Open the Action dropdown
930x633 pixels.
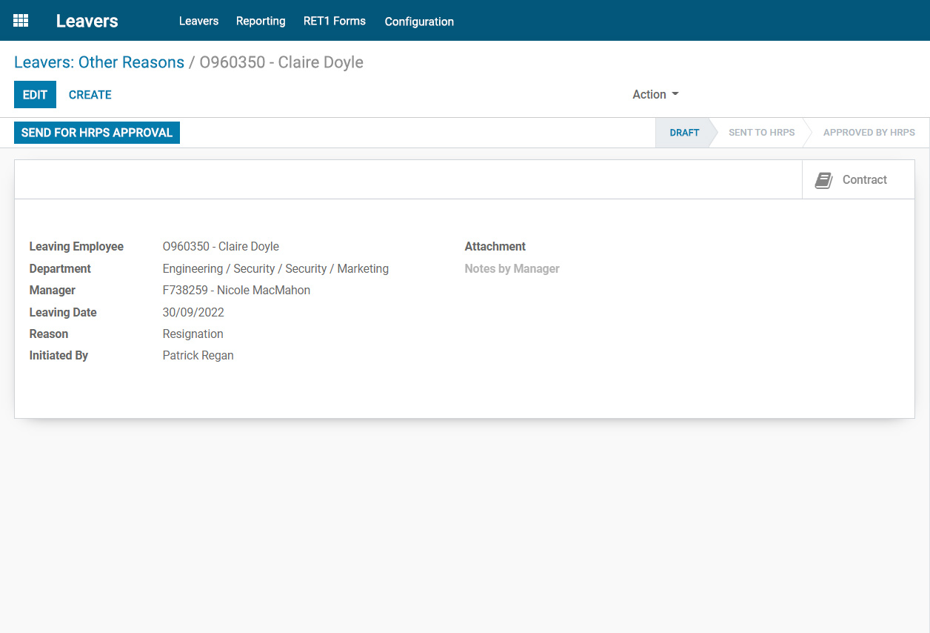(x=655, y=94)
